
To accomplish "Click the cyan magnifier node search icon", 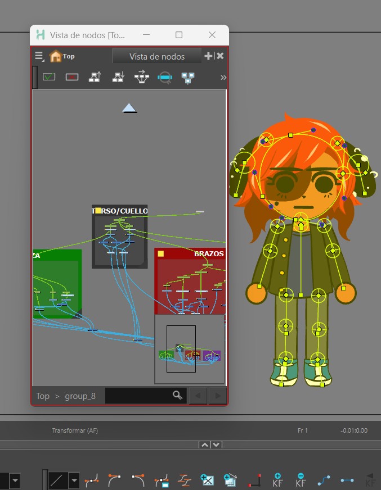I will pyautogui.click(x=165, y=77).
